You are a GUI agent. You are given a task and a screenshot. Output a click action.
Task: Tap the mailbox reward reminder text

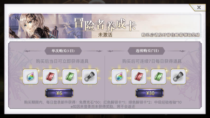point(170,35)
